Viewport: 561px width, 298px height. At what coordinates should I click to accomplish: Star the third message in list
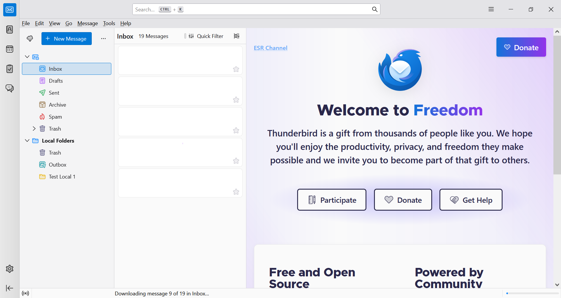coord(236,130)
